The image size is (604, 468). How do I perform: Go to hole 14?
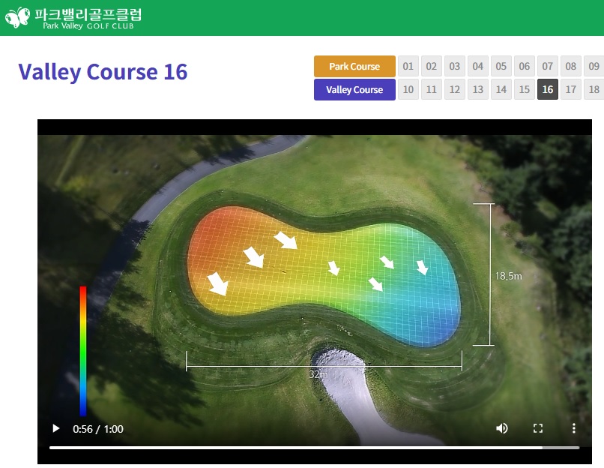(x=501, y=89)
